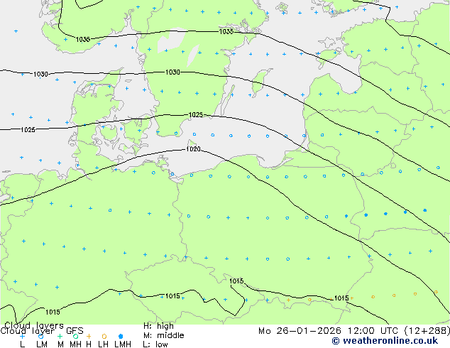450x348 pixels.
Task: Click the 1035 isobar label over southern Norway
Action: 83,39
